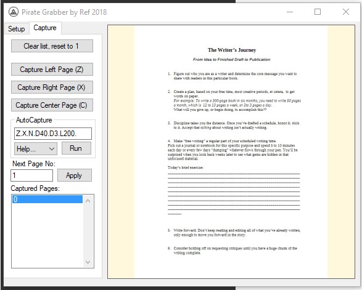
Task: Select the Capture tab
Action: click(x=45, y=28)
